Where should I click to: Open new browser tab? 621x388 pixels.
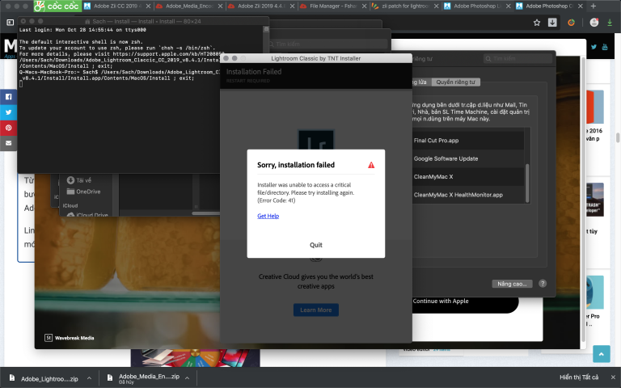593,6
